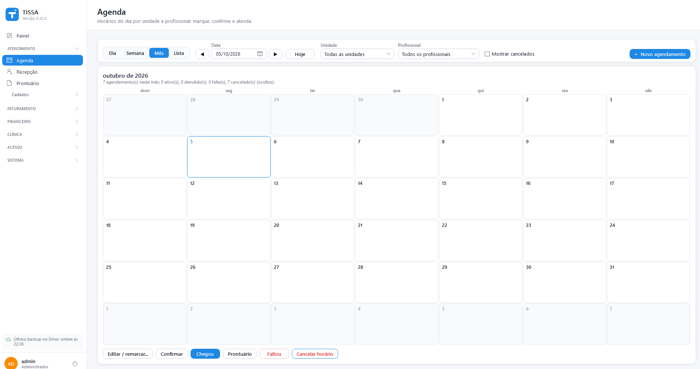Collapse the Atendimento sidebar section

pyautogui.click(x=43, y=49)
